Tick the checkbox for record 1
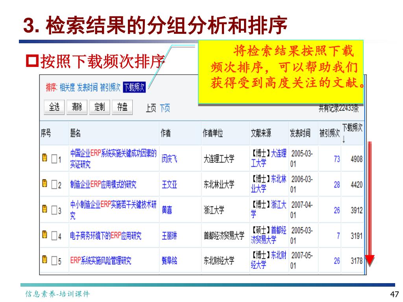Screen dimensions: 403x302 coord(54,159)
